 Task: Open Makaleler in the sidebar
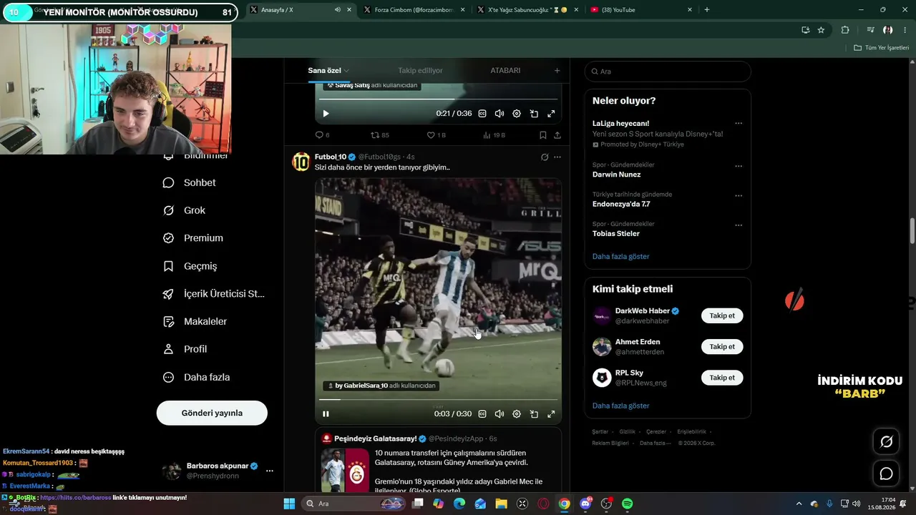pos(195,321)
